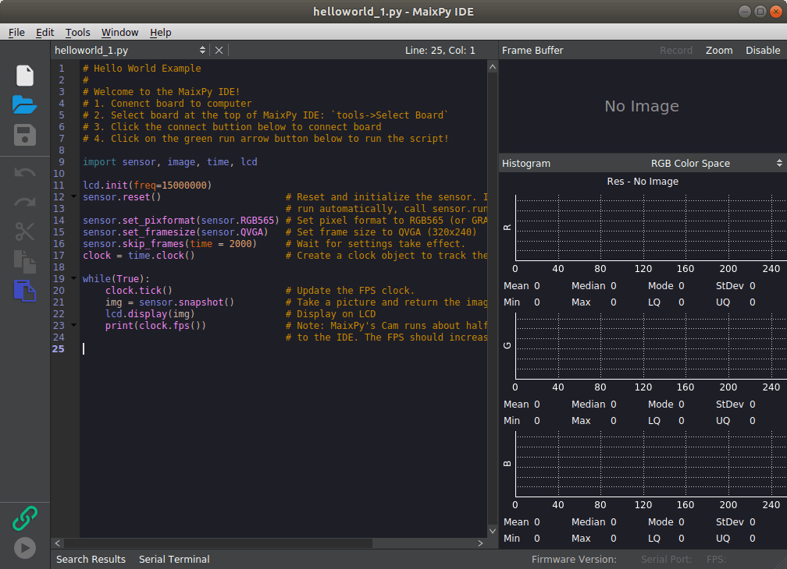Click line number 9 in the gutter
This screenshot has height=569, width=787.
click(61, 162)
